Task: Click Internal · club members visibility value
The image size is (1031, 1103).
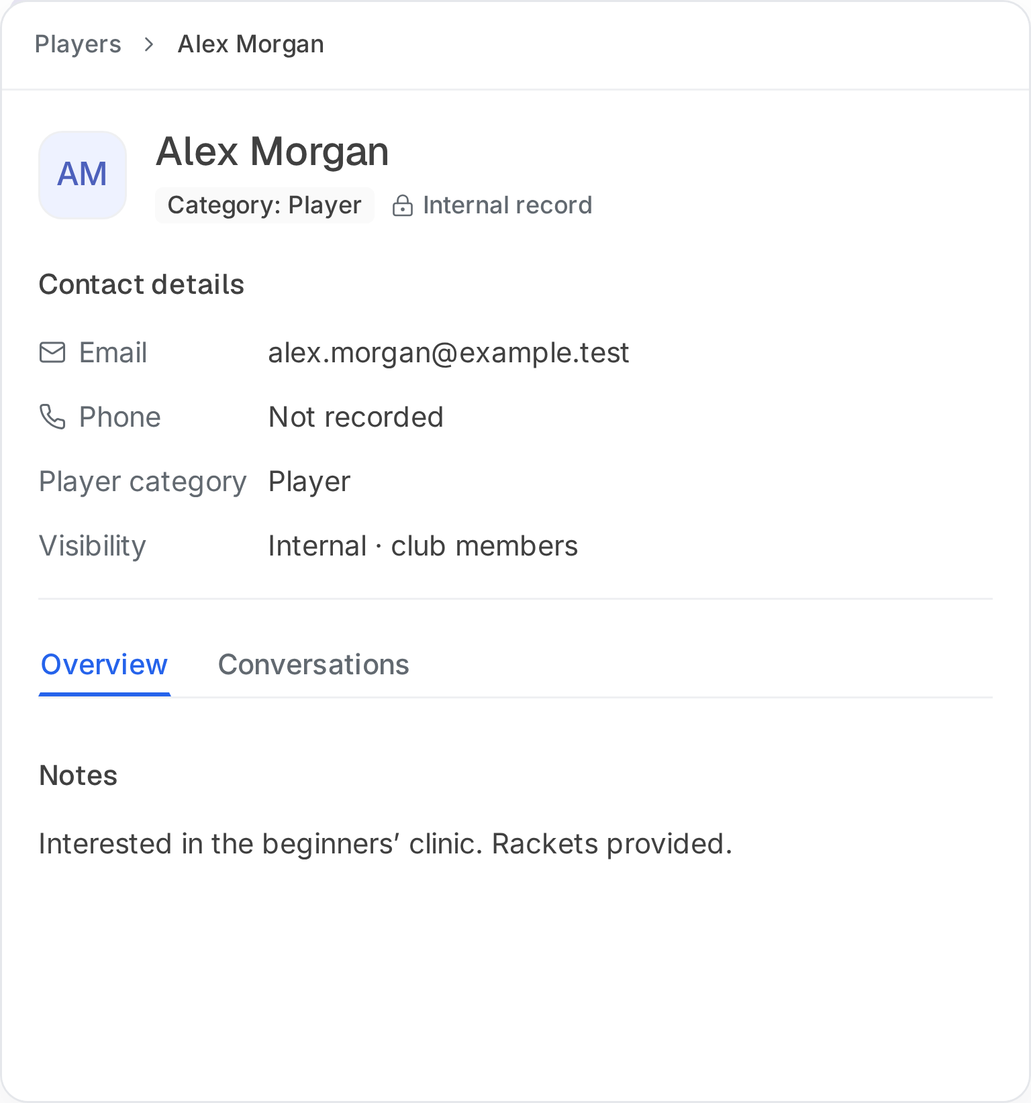Action: coord(423,546)
